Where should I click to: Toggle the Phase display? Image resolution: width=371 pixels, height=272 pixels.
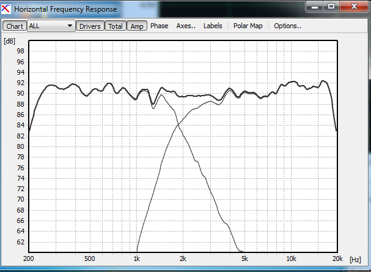159,26
